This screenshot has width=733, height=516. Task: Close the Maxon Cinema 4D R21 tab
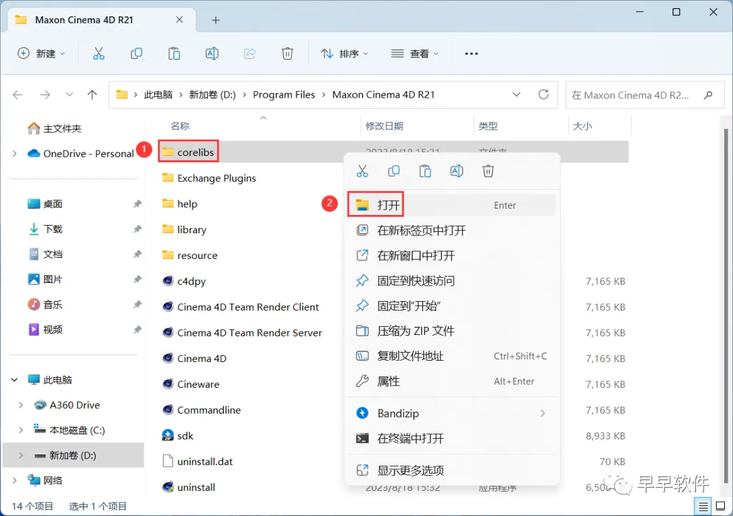pyautogui.click(x=179, y=20)
